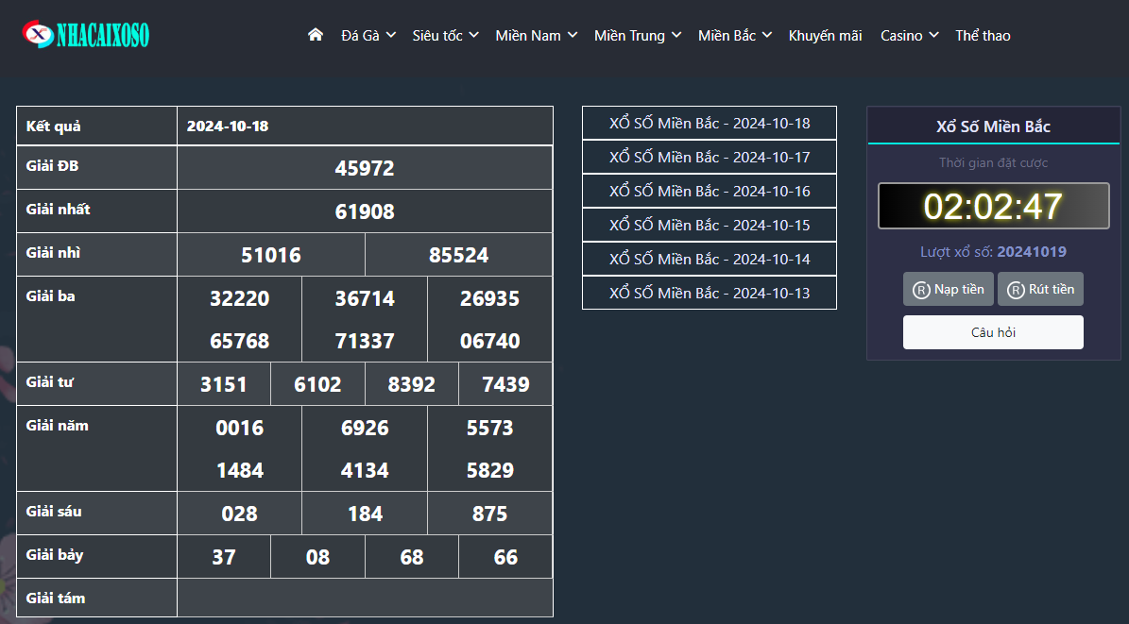
Task: Open the 2024-10-14 lottery results
Action: tap(710, 259)
